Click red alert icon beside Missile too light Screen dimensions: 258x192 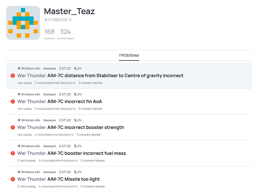(x=13, y=179)
